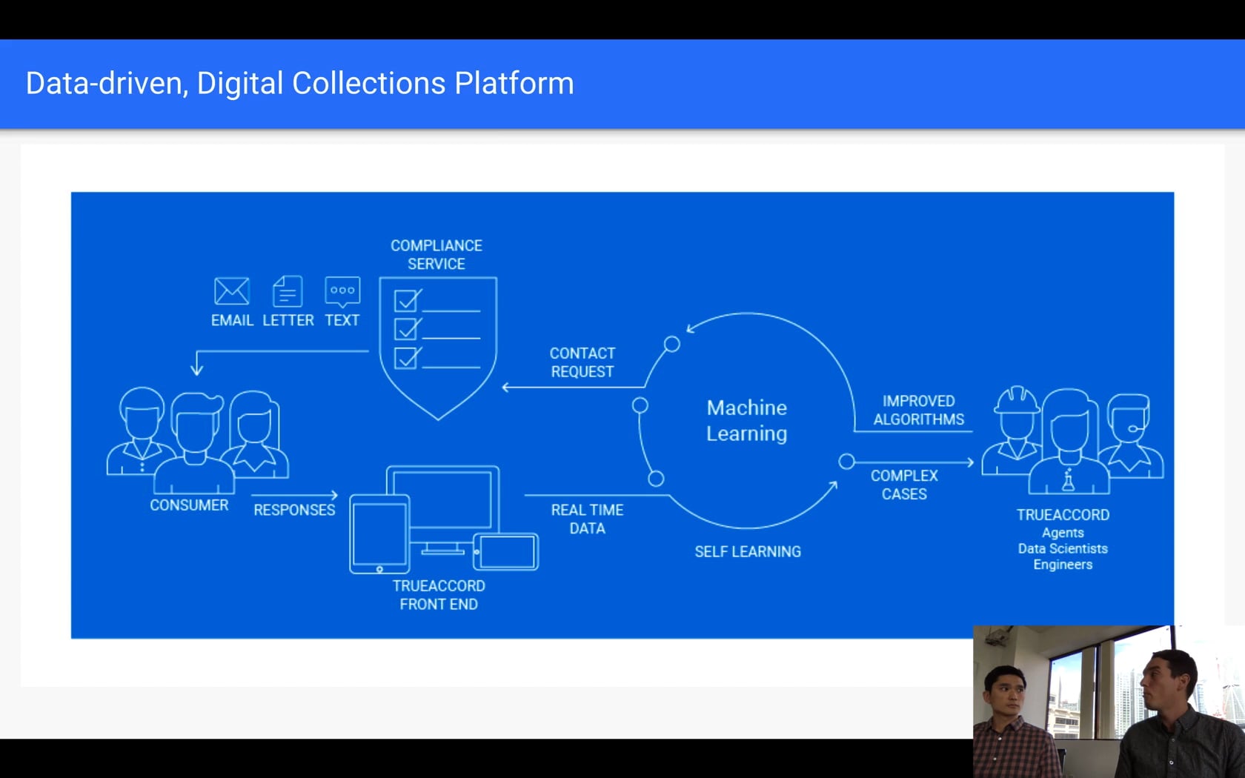Click the presenter webcam video thumbnail
The image size is (1245, 778).
coord(1109,701)
